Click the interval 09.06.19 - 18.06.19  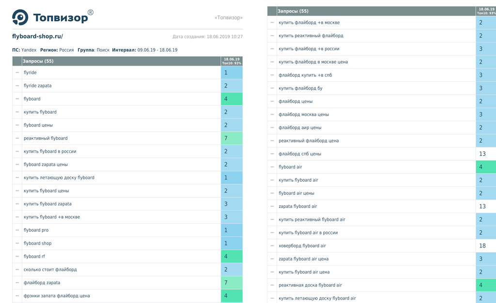pos(157,50)
